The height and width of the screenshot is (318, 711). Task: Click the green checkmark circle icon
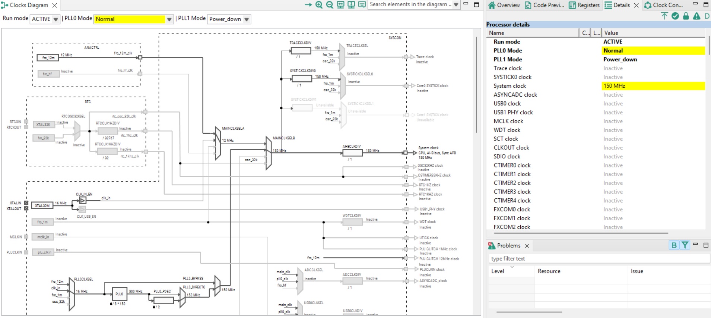point(675,16)
